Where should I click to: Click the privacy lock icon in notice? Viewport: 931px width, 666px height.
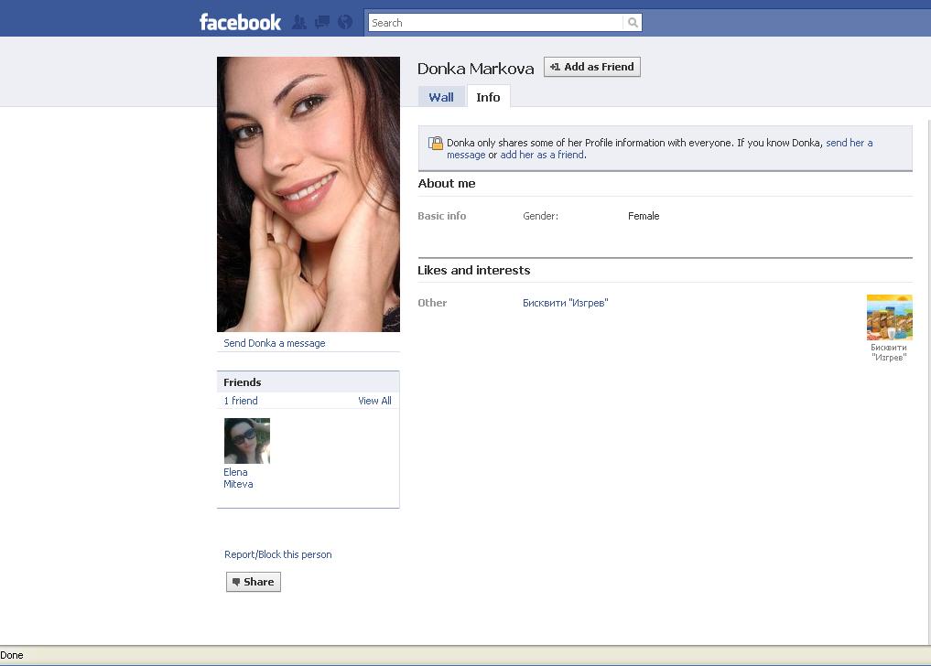tap(436, 144)
